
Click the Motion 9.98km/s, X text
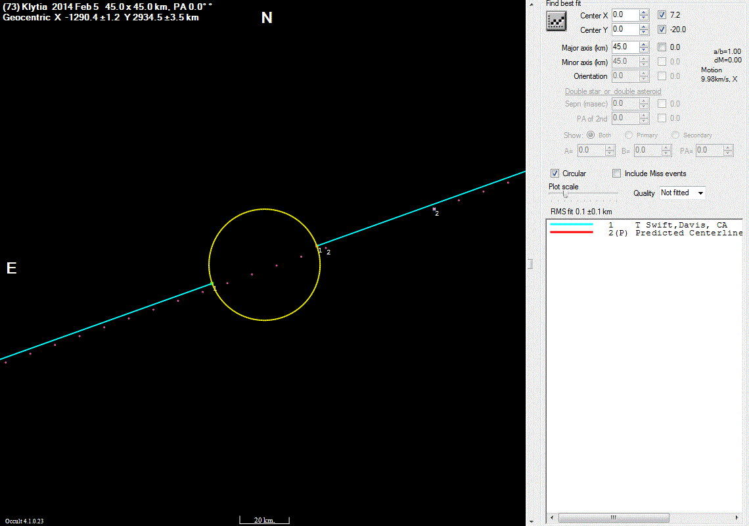[x=719, y=74]
